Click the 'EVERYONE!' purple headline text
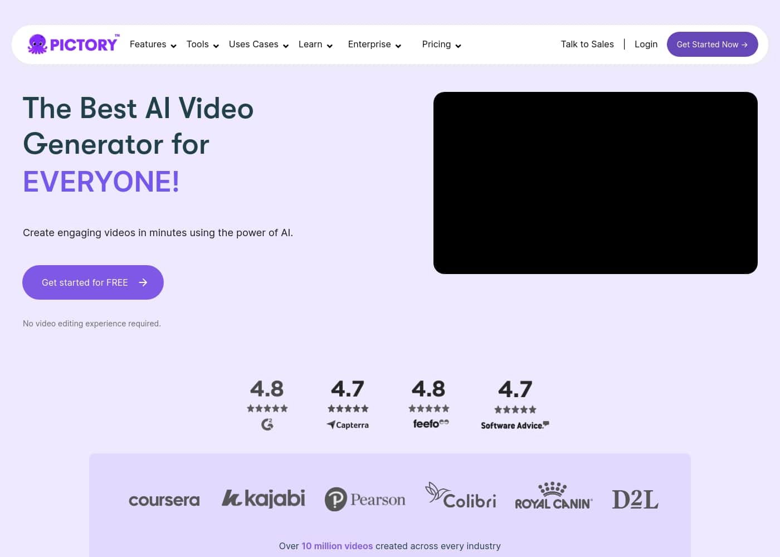This screenshot has width=780, height=557. 101,182
